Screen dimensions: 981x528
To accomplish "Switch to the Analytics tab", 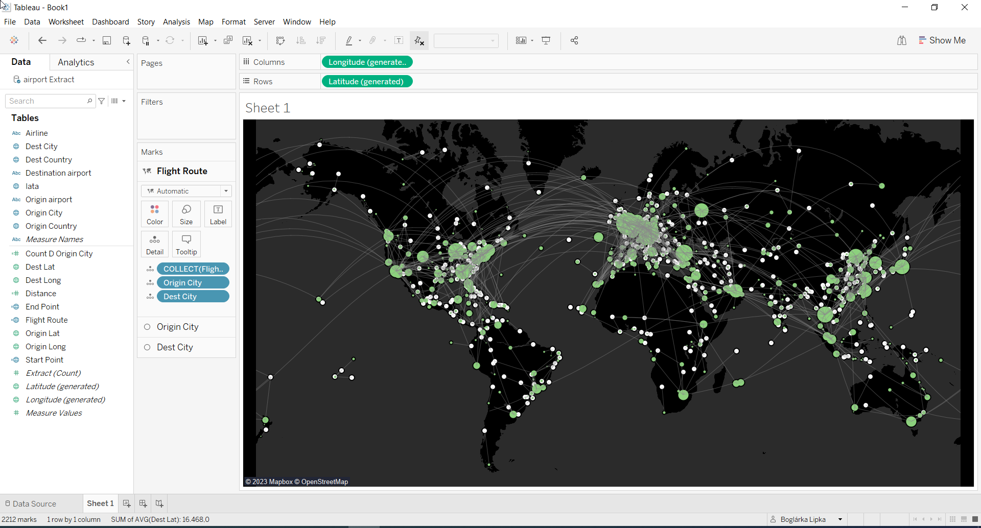I will coord(76,62).
